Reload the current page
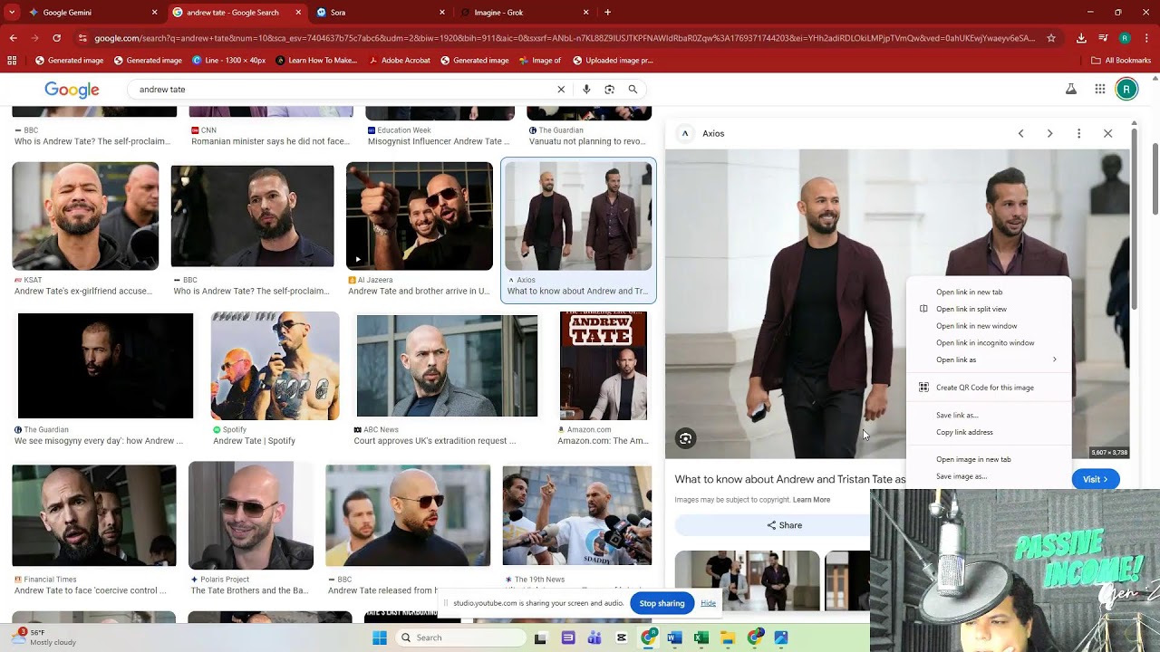 point(56,38)
